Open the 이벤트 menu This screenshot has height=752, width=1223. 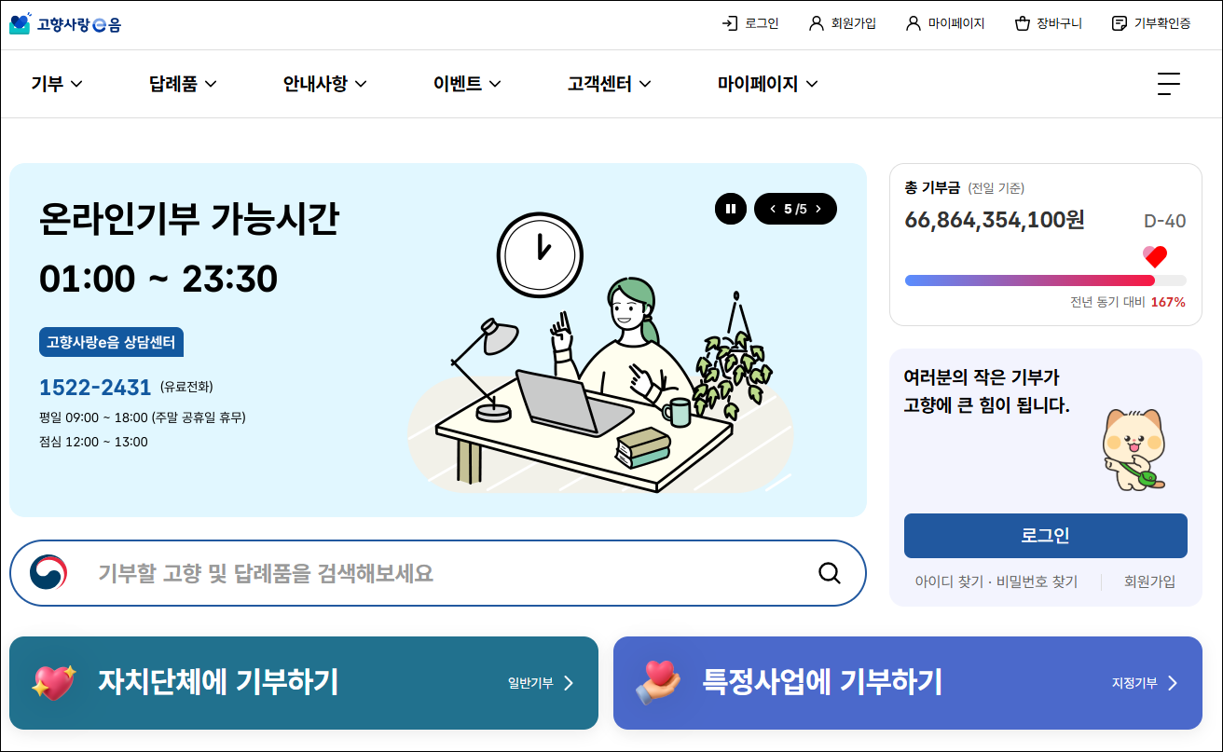467,84
